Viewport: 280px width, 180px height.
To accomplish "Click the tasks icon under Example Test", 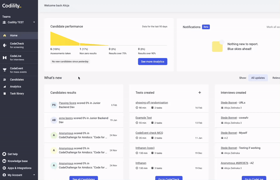I will tap(152, 123).
